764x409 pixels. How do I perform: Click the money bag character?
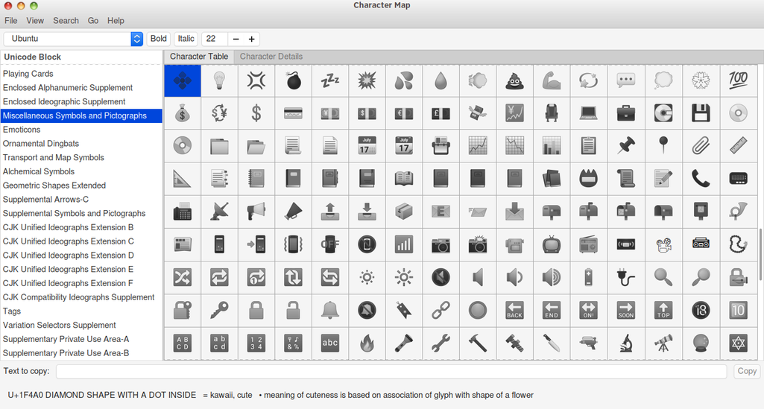[182, 113]
